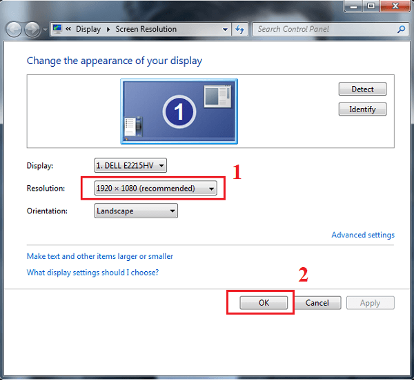Expand the address bar history dropdown arrow
Screen dimensions: 414x380
(x=226, y=30)
